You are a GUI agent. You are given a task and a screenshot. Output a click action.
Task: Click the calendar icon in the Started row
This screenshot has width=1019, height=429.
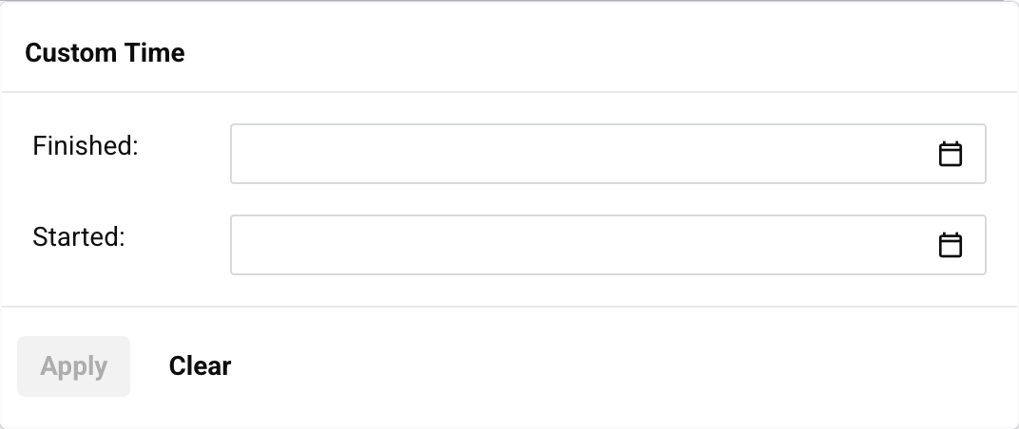951,245
